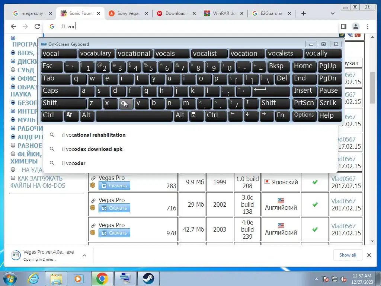Viewport: 381px width, 286px height.
Task: Tap the Bksp key on the on-screen keyboard
Action: (278, 67)
